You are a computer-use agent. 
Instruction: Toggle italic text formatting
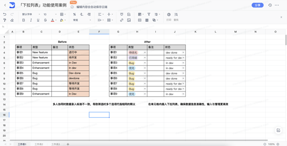(31, 20)
